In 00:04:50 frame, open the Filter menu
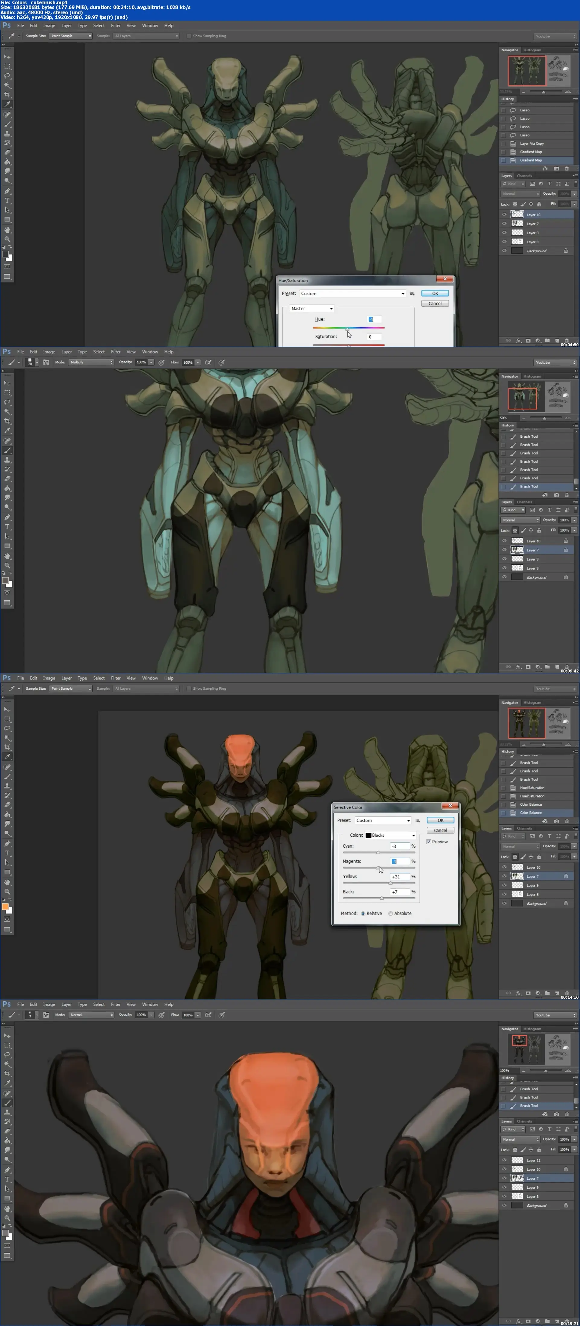Image resolution: width=580 pixels, height=1326 pixels. coord(116,25)
